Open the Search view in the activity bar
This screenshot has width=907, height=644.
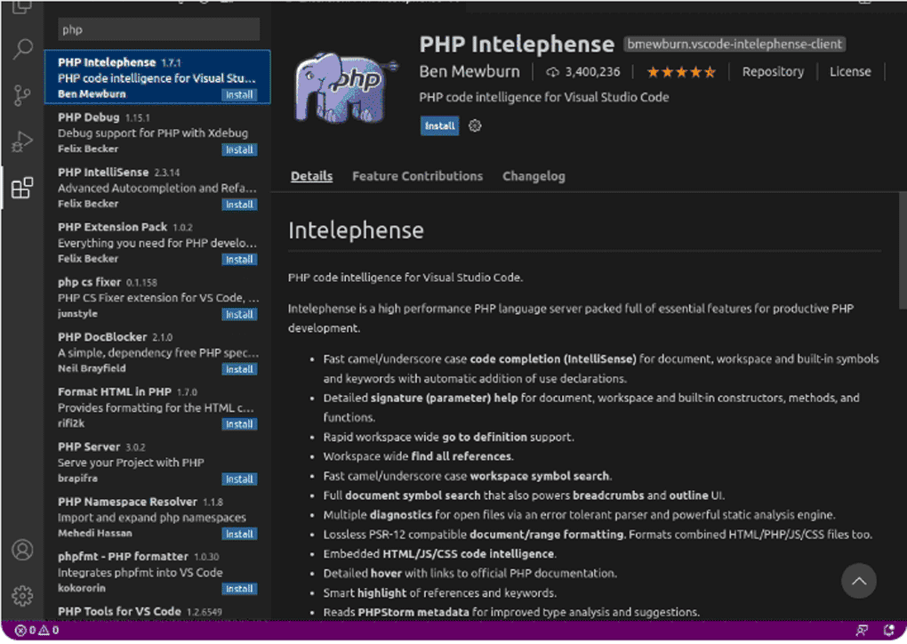pyautogui.click(x=23, y=49)
